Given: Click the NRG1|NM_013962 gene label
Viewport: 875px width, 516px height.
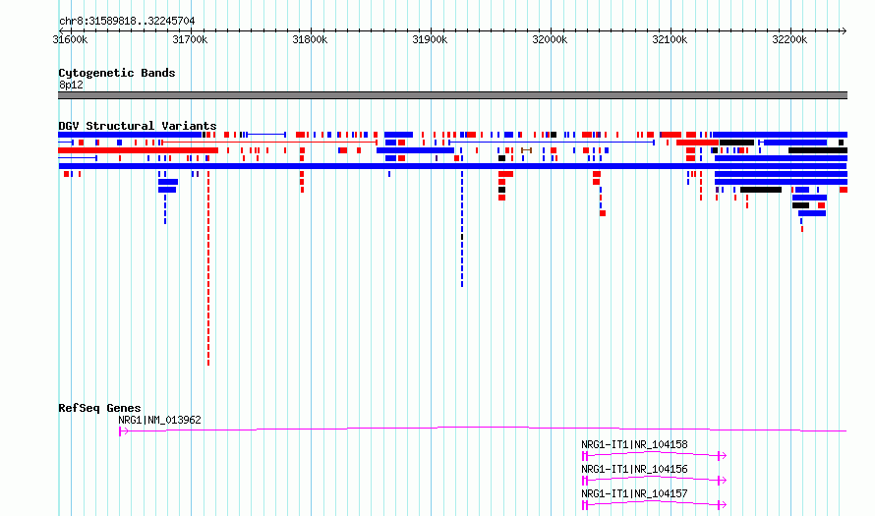Looking at the screenshot, I should 159,420.
